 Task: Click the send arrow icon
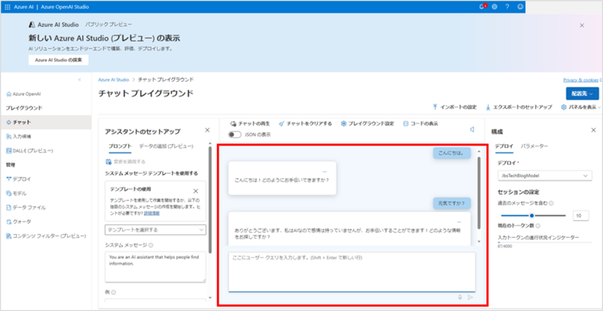click(x=470, y=297)
